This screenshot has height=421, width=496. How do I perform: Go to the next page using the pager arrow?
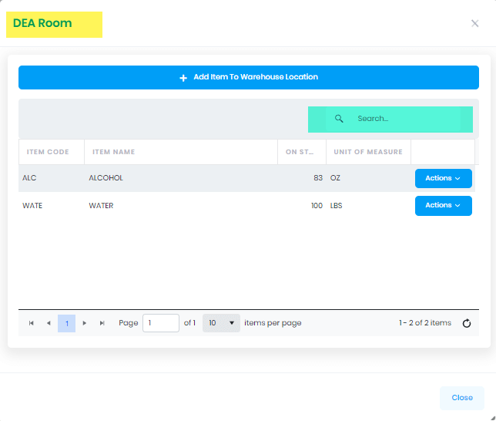click(x=85, y=323)
